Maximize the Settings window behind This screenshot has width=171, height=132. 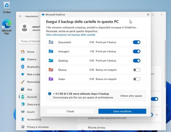click(x=153, y=15)
